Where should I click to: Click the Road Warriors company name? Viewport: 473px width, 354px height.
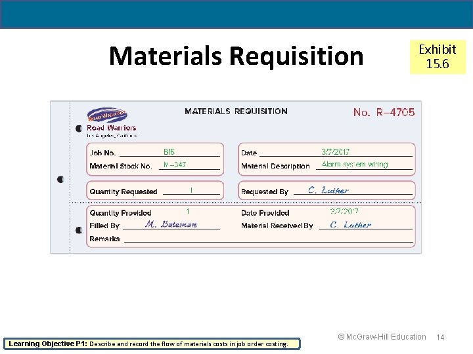click(x=111, y=128)
